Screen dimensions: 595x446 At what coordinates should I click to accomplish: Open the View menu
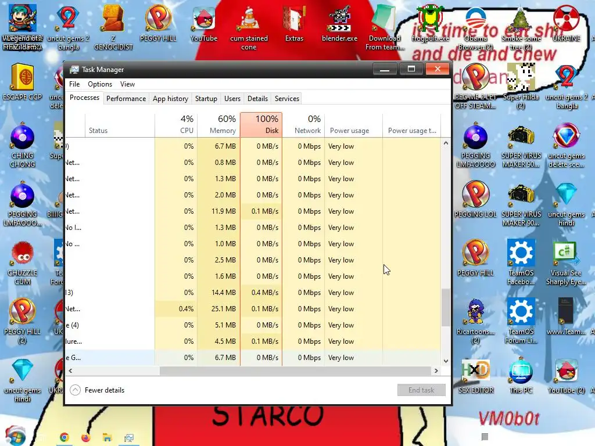click(127, 84)
